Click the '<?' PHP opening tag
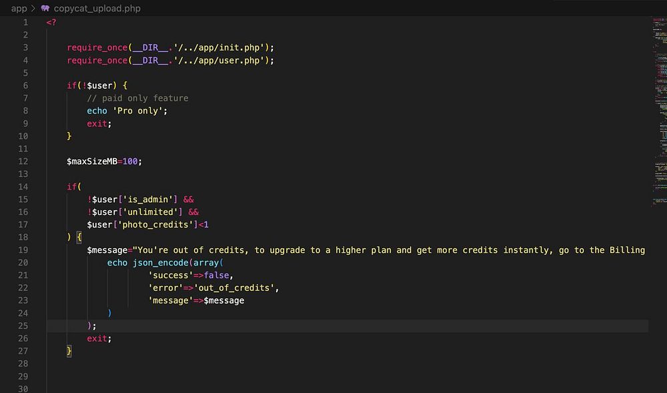This screenshot has width=667, height=393. coord(51,22)
